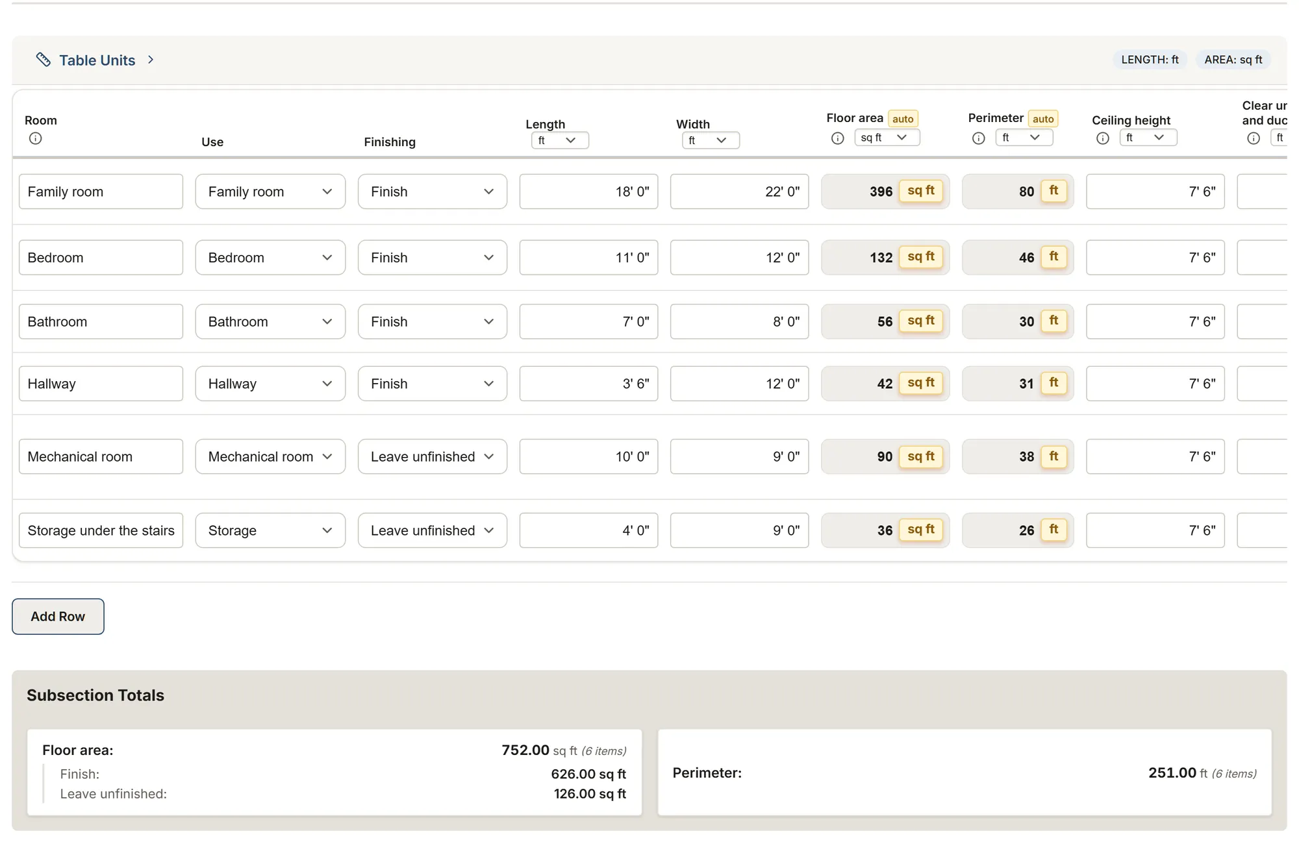Screen dimensions: 1299x842
Task: Open the Ceiling height unit dropdown
Action: click(1148, 138)
